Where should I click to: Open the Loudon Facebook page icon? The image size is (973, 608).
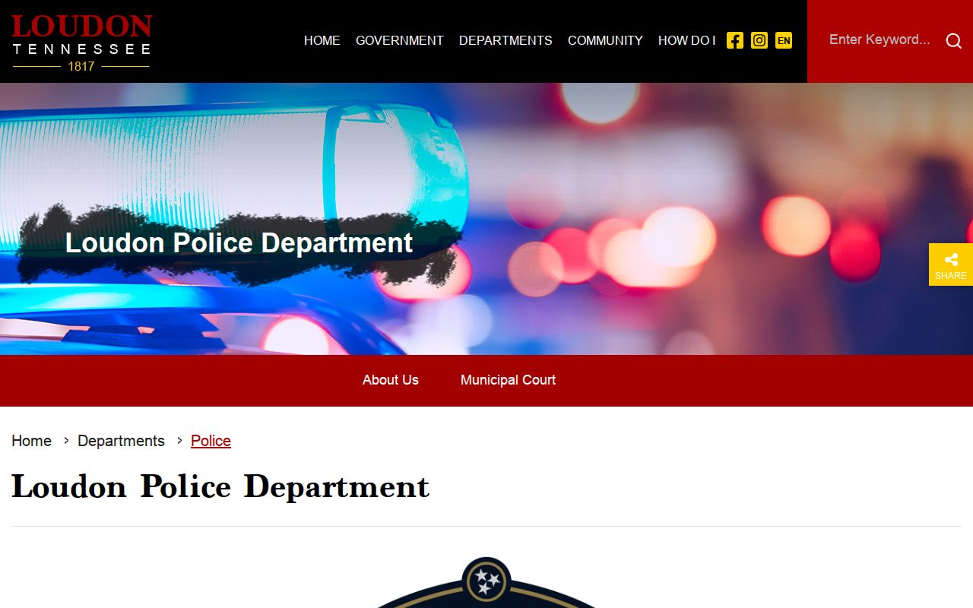pos(735,40)
